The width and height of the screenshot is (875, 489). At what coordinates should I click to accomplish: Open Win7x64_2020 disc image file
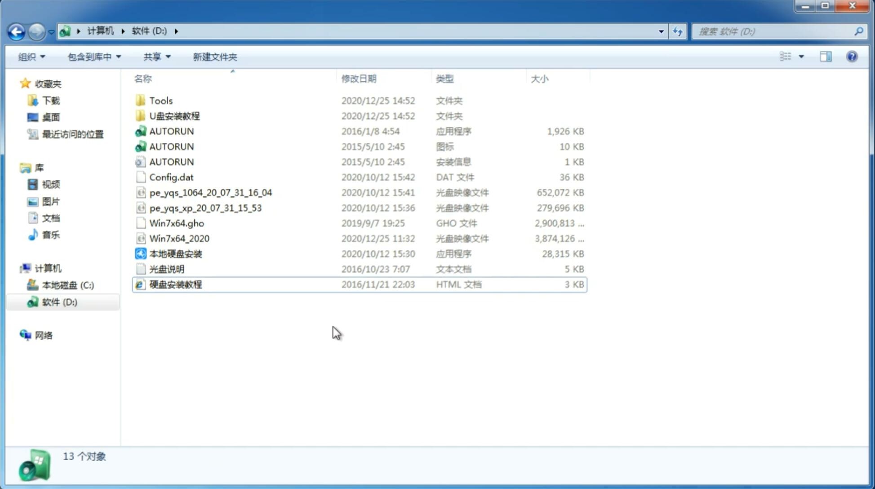point(180,239)
